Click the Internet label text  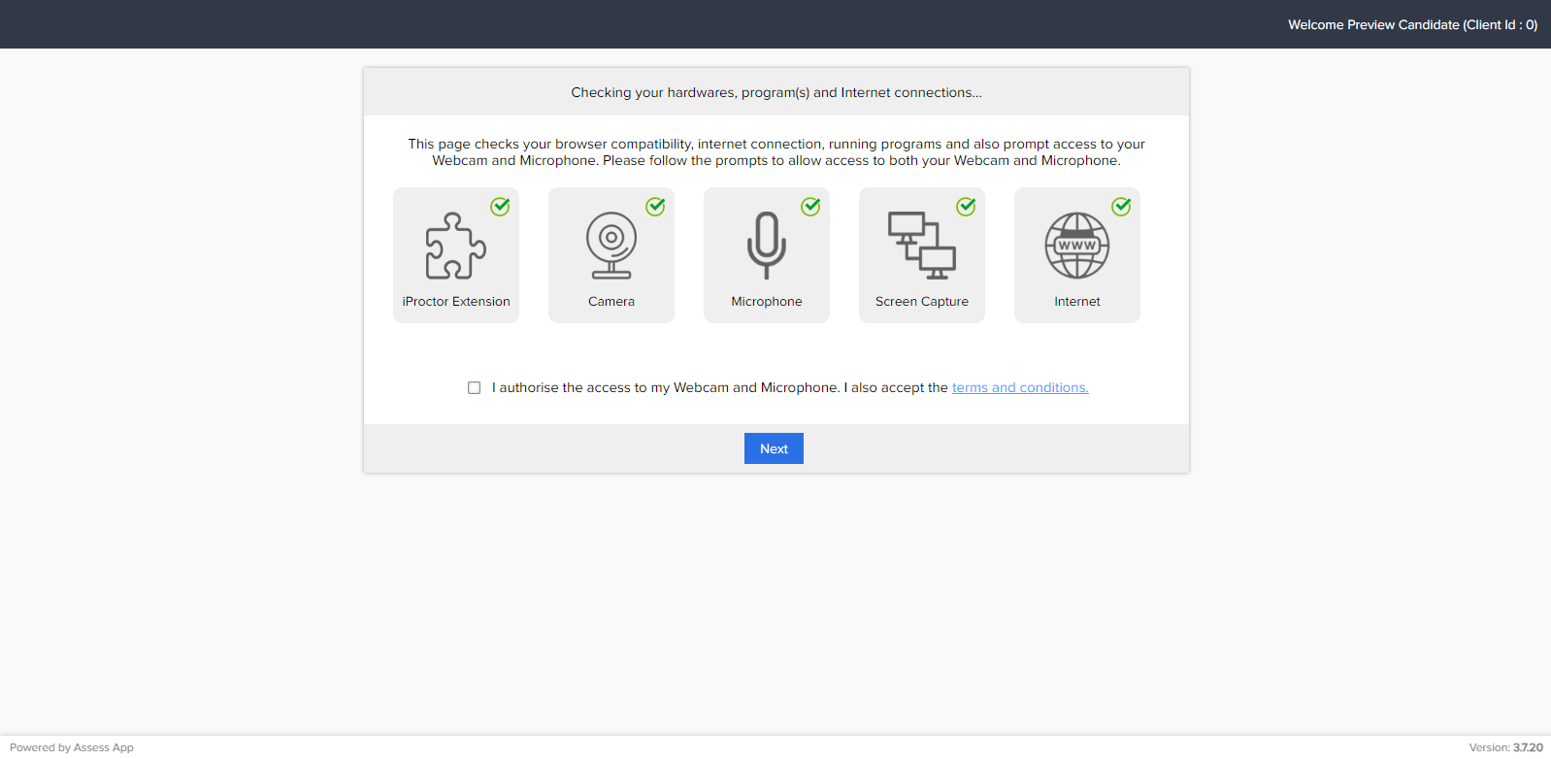(1077, 302)
